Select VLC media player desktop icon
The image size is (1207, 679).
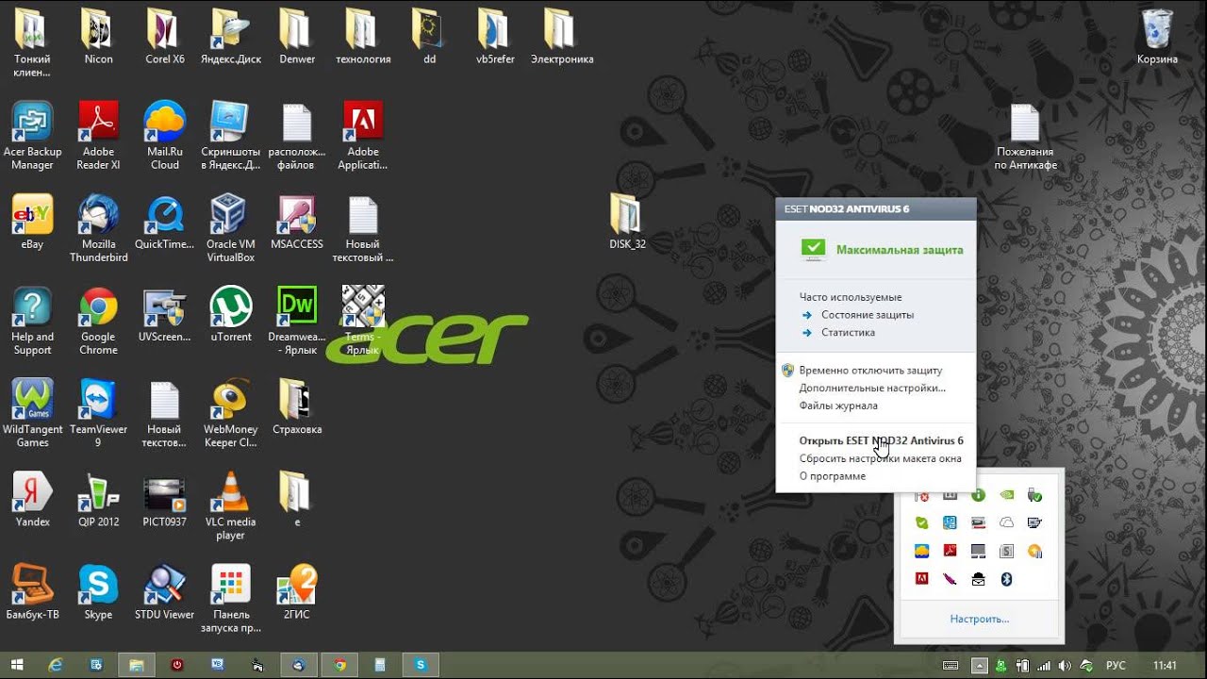pyautogui.click(x=231, y=506)
